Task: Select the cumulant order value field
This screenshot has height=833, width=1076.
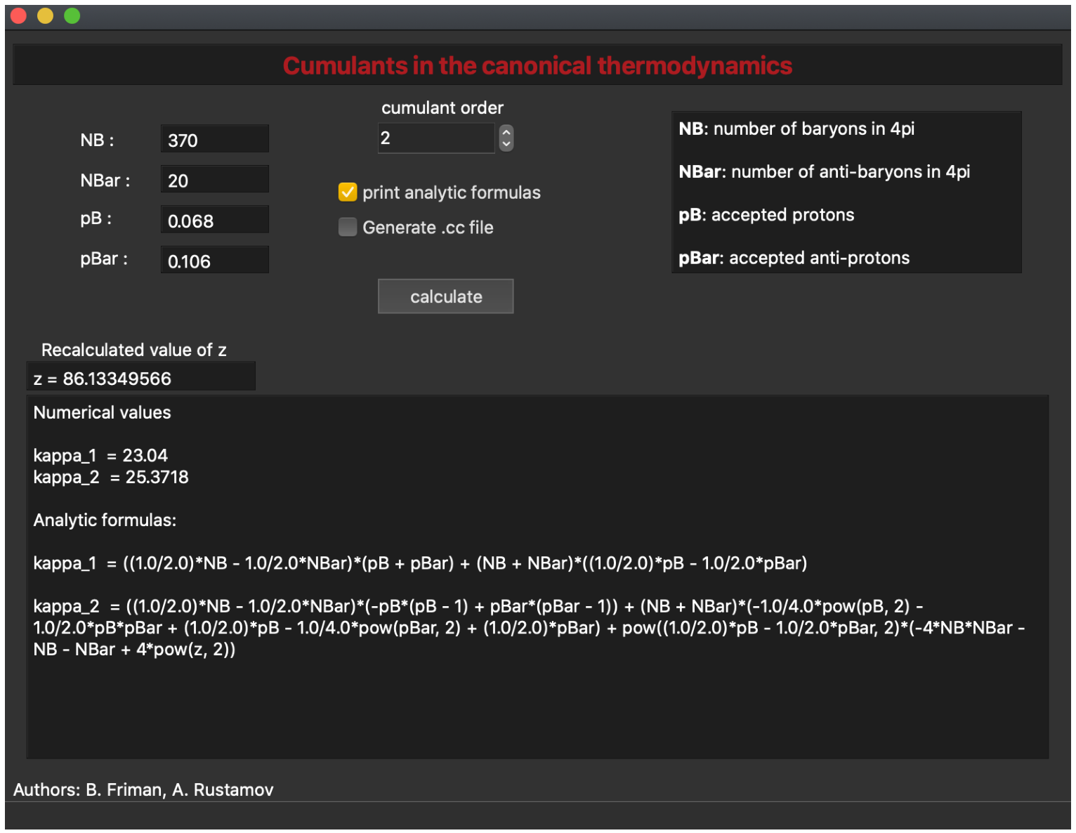Action: point(436,138)
